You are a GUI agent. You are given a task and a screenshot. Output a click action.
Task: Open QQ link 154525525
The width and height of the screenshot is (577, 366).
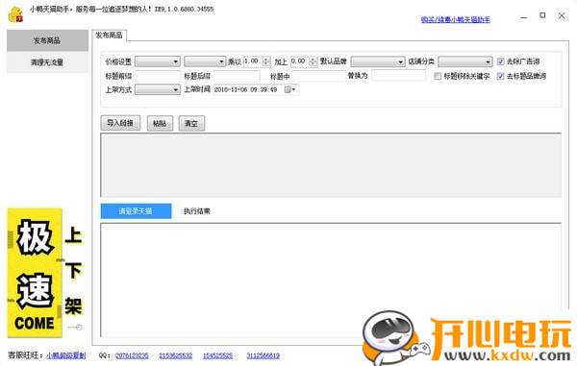pyautogui.click(x=217, y=355)
